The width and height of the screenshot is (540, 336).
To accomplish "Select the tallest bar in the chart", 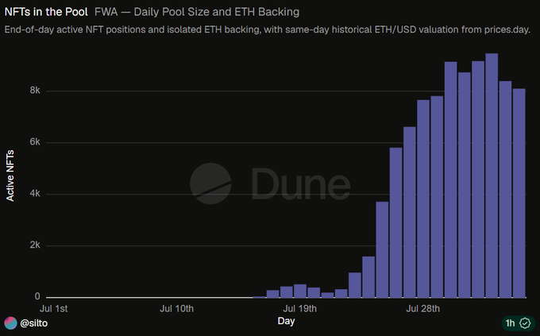I will coord(492,176).
